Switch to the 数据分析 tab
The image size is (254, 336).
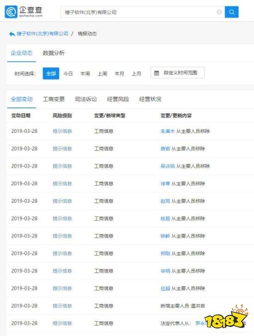[x=54, y=53]
